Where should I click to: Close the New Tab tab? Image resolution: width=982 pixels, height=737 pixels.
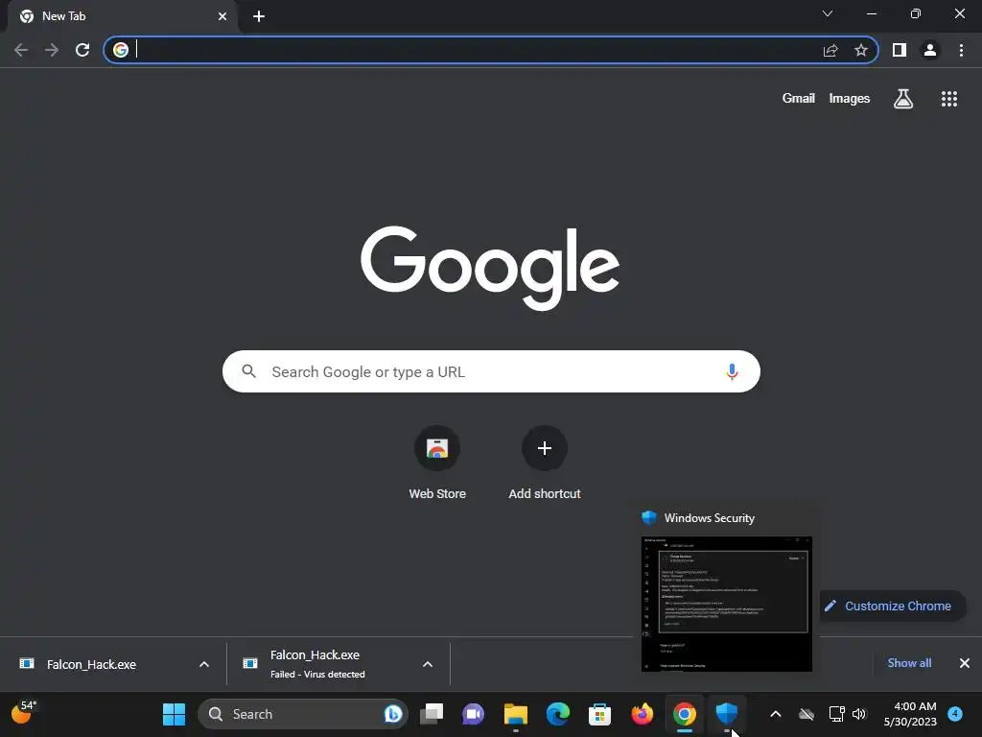(222, 16)
